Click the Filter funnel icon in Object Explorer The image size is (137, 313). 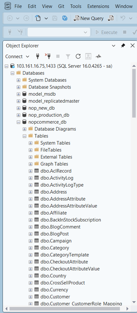coord(68,56)
